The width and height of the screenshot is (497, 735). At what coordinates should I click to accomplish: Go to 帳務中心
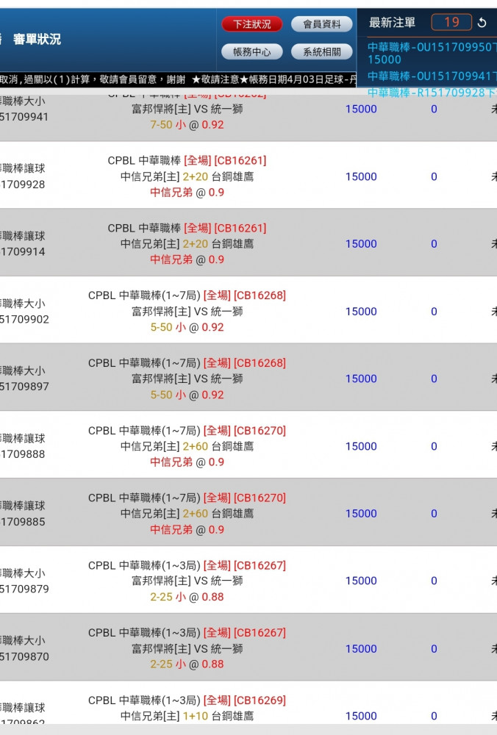251,51
